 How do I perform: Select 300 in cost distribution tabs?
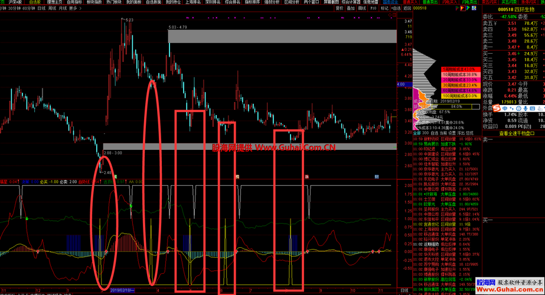(426, 133)
